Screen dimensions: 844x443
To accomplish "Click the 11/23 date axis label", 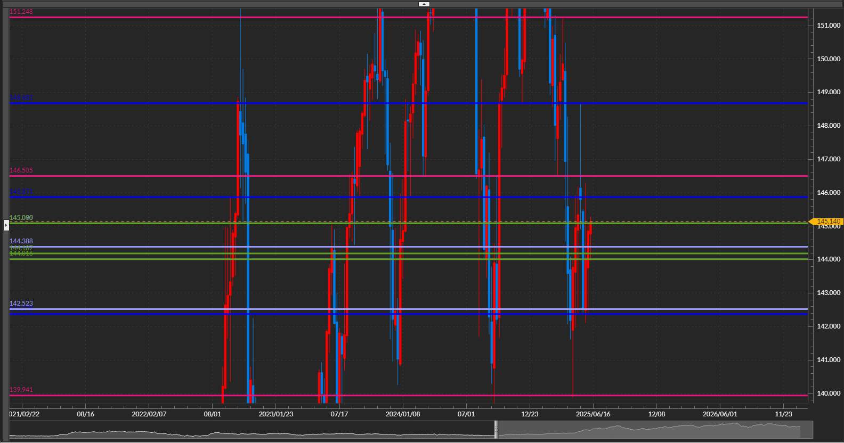I will pos(783,414).
